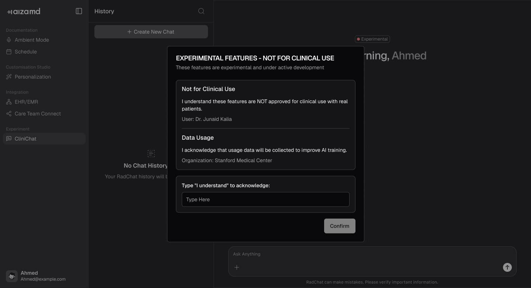Open the Schedule page

[x=44, y=52]
